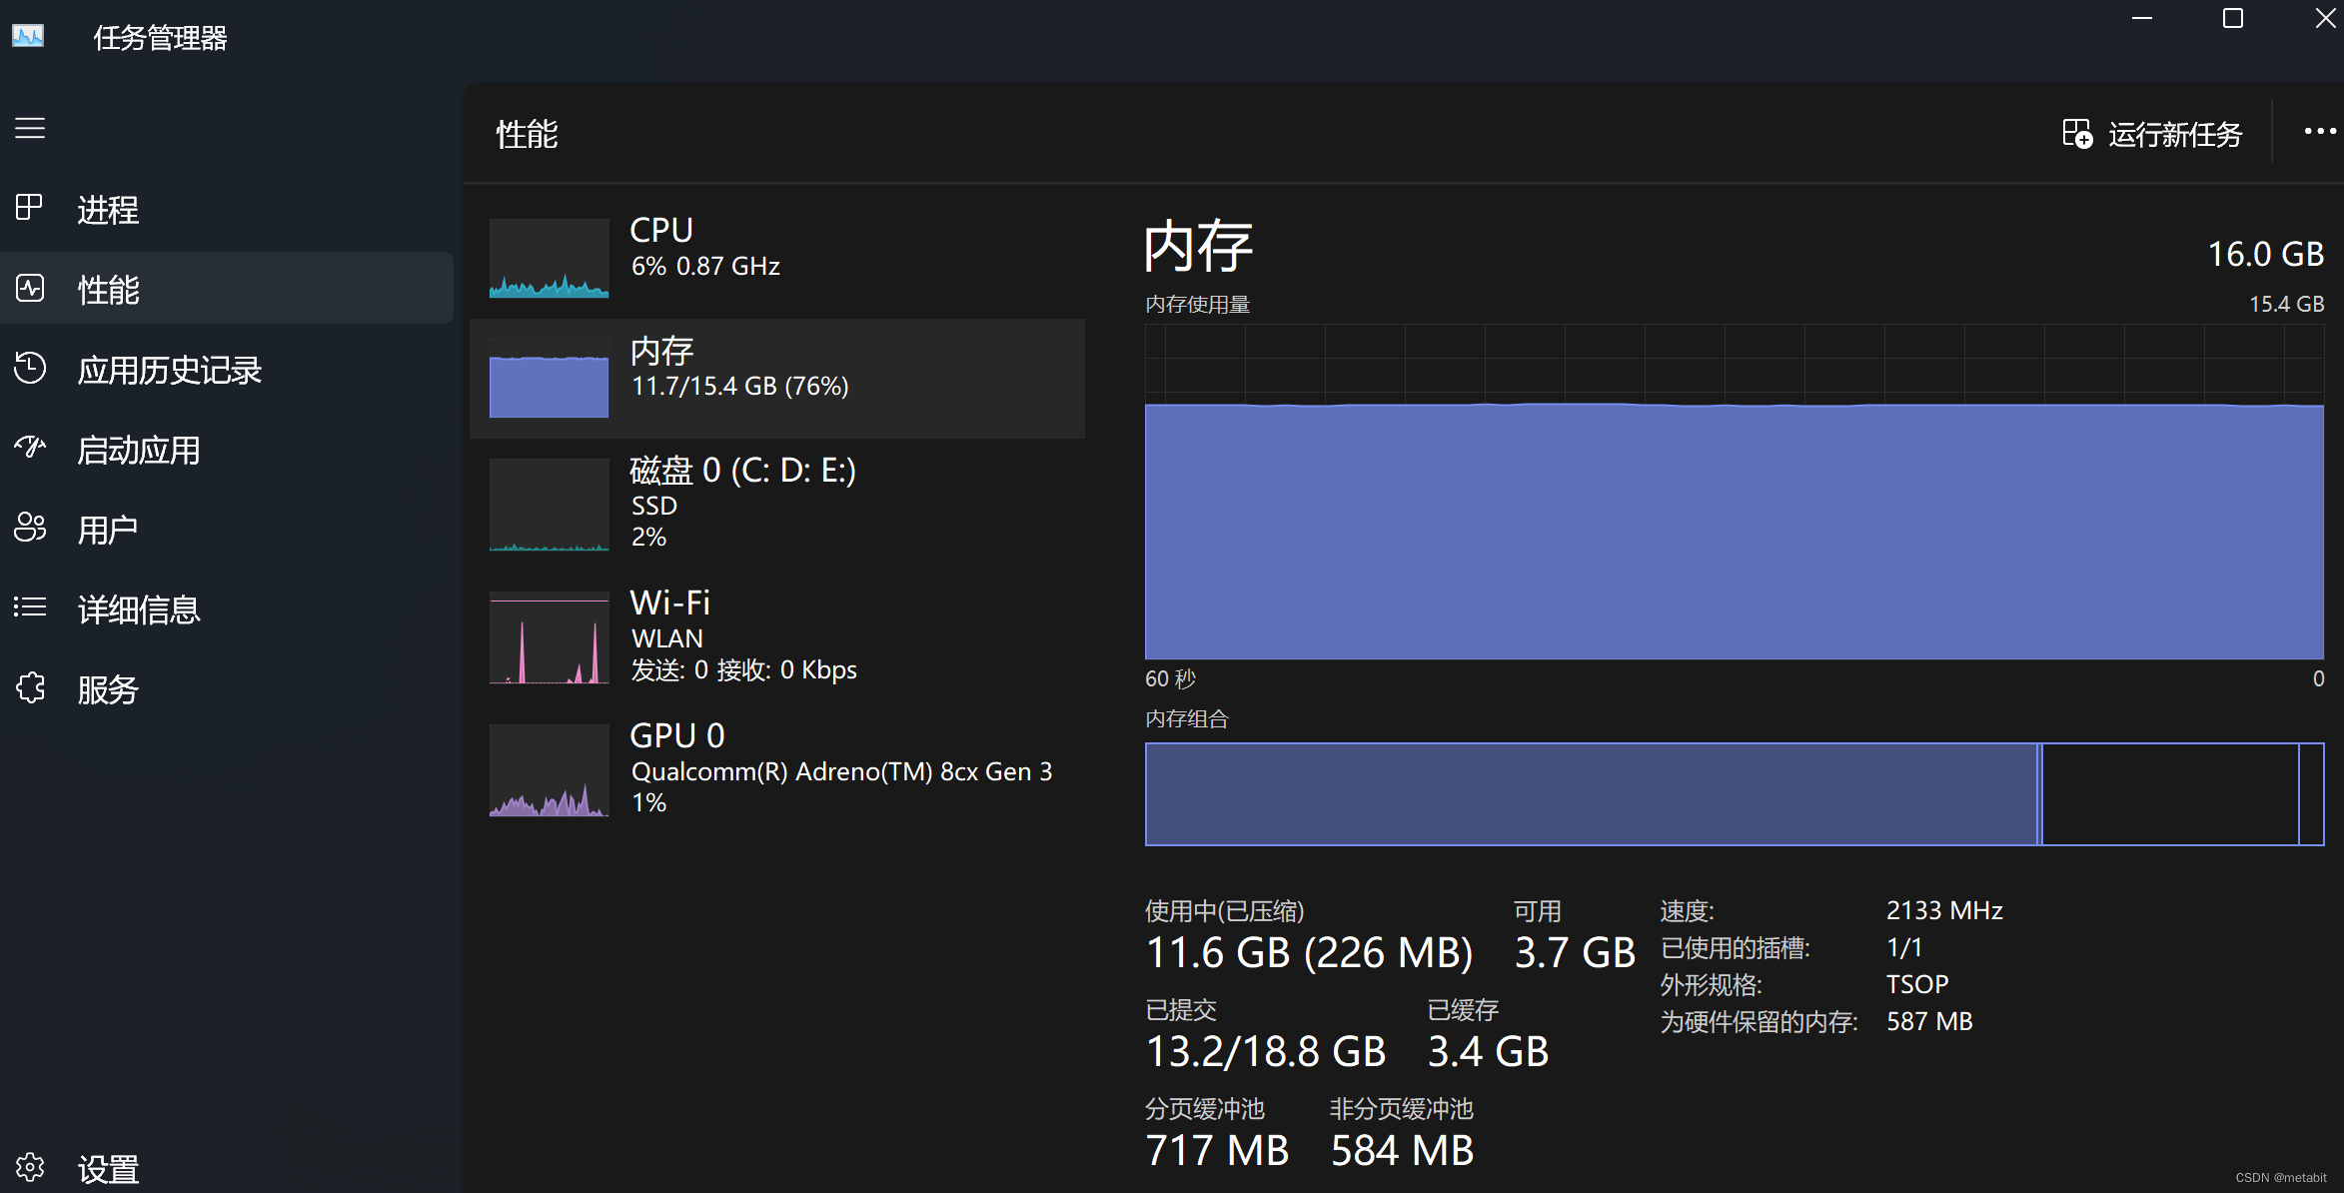Click the 性能 page header

point(528,134)
